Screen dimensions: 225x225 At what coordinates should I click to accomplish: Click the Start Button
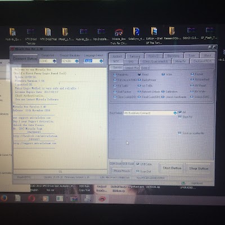click(x=172, y=168)
